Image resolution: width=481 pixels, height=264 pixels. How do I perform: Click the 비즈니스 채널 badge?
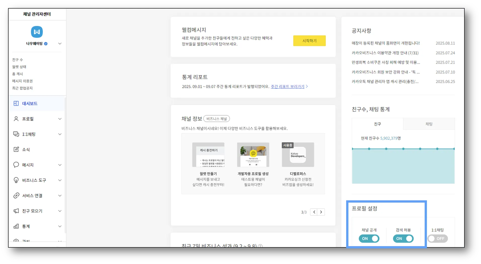click(217, 119)
